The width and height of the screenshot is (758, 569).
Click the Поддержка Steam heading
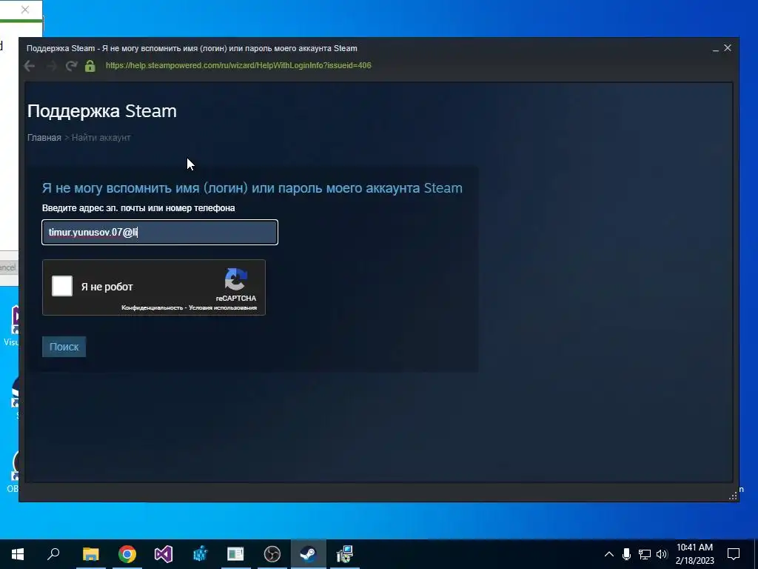pyautogui.click(x=102, y=111)
